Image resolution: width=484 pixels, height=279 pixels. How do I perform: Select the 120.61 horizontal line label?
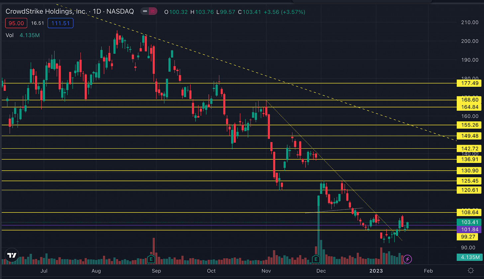(469, 190)
